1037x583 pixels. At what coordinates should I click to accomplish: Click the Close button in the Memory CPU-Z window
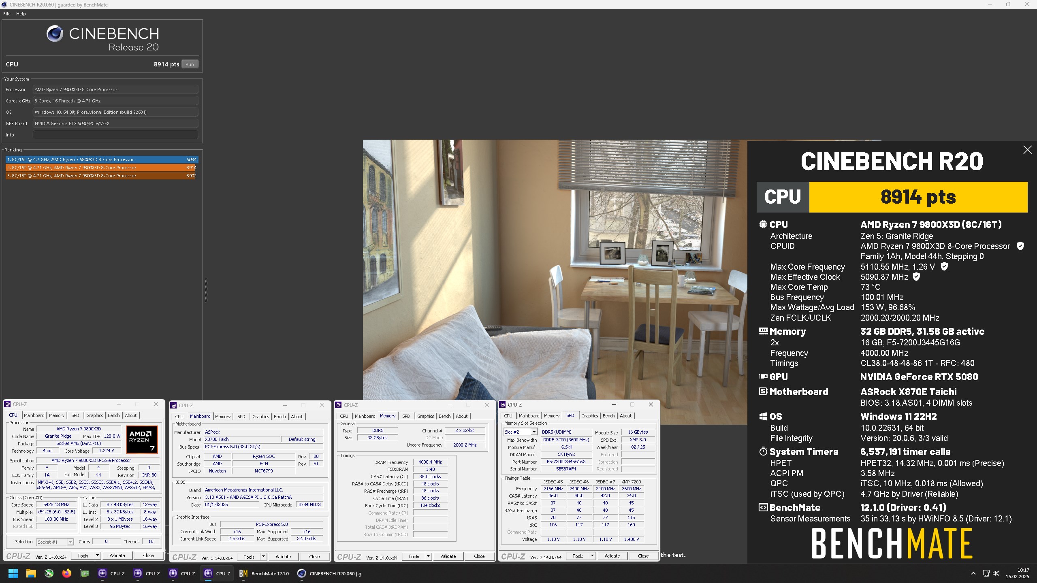[479, 556]
